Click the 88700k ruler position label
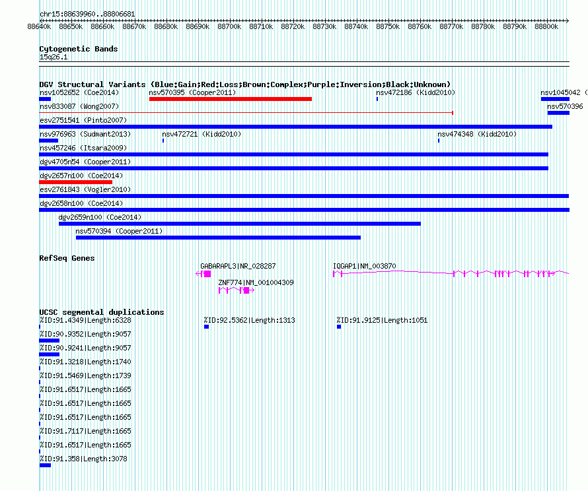Screen dimensions: 588x491 229,26
